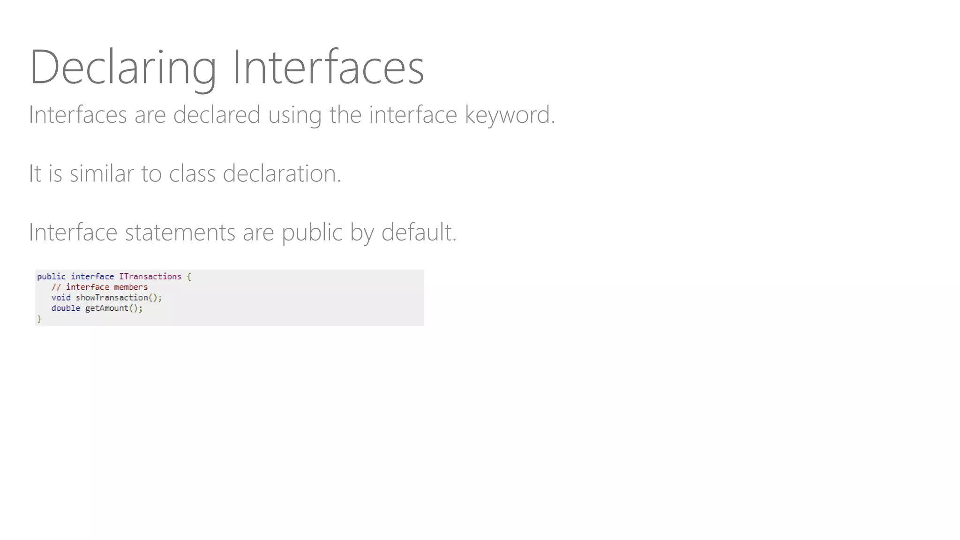Select the sentence about the interface keyword
This screenshot has width=960, height=540.
coord(292,115)
